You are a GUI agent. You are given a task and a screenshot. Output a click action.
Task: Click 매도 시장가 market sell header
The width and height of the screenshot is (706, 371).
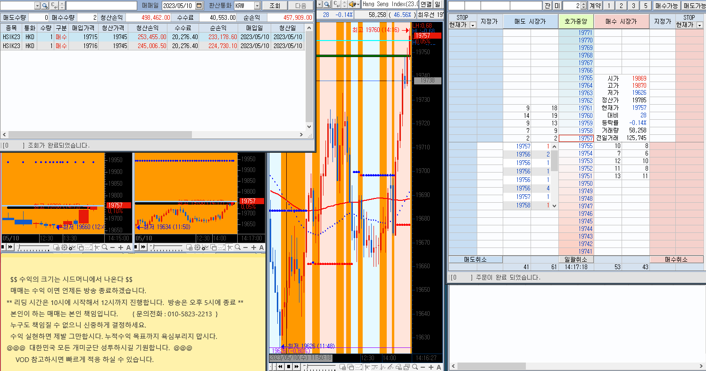531,22
